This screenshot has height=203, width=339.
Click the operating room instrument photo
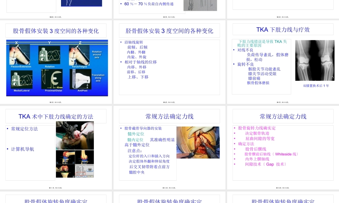(x=75, y=135)
